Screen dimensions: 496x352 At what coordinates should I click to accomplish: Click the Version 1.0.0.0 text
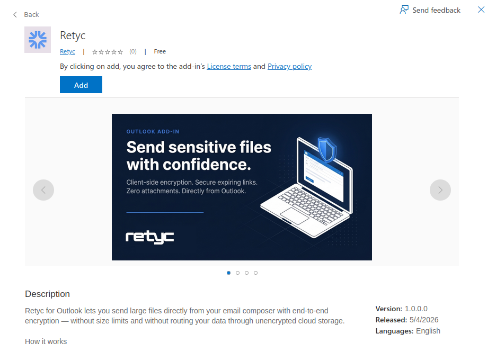tap(402, 309)
